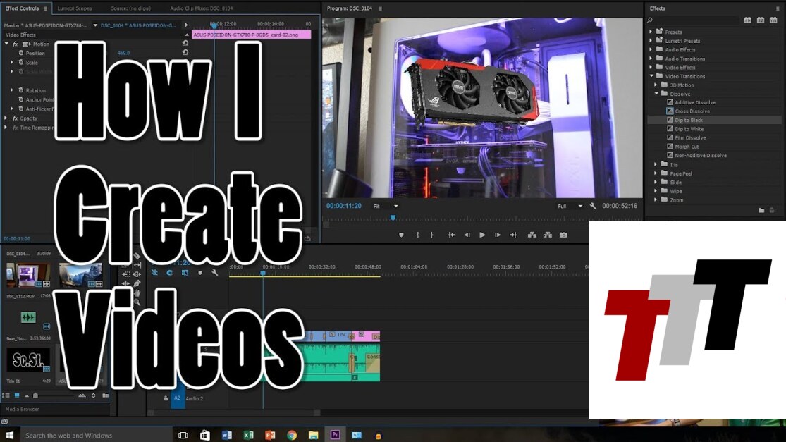Click the Export Frame camera icon
The image size is (786, 442).
[x=563, y=235]
